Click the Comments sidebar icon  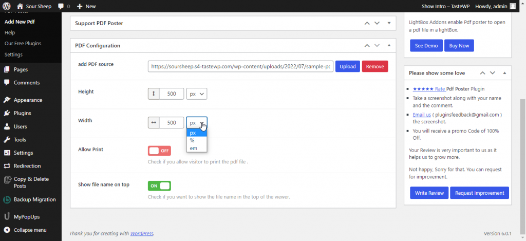[7, 83]
